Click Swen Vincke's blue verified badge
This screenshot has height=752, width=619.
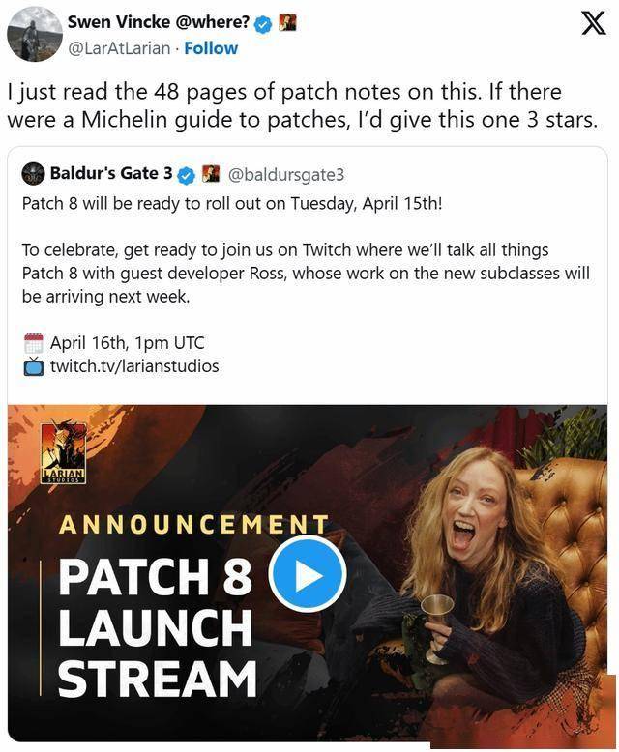[x=262, y=24]
